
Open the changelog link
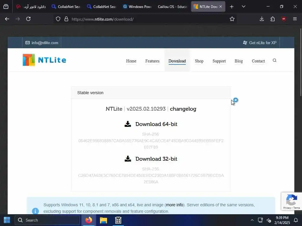[x=183, y=109]
